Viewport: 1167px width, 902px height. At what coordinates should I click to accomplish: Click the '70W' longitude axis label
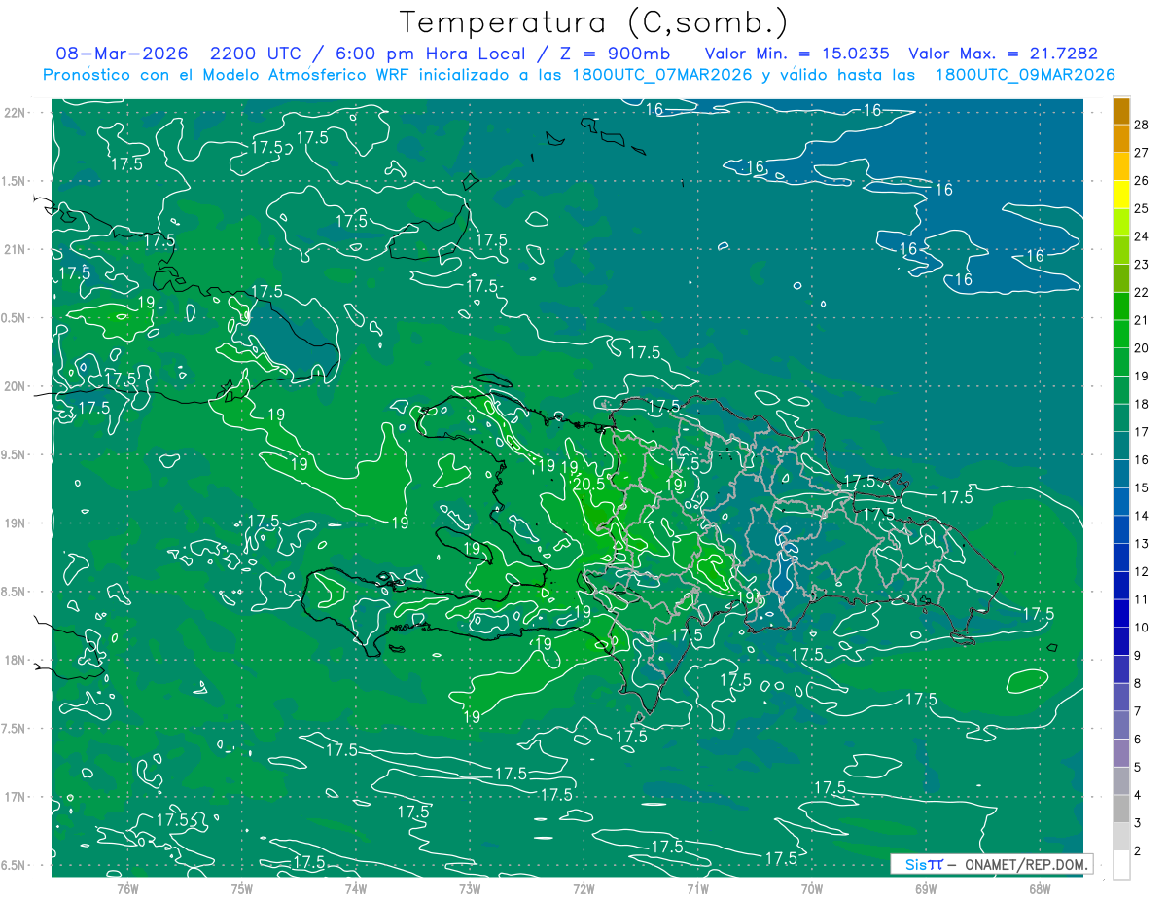pos(811,888)
